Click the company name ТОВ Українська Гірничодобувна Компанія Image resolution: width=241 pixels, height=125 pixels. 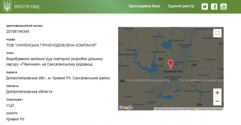click(x=51, y=45)
